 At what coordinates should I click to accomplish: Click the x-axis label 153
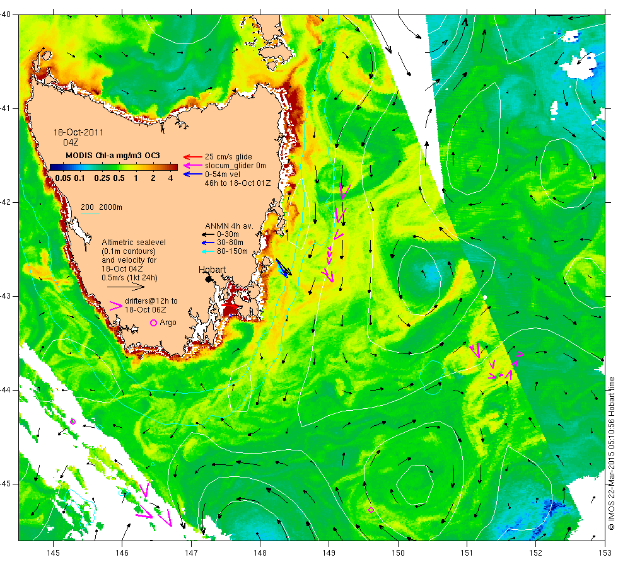[x=605, y=553]
